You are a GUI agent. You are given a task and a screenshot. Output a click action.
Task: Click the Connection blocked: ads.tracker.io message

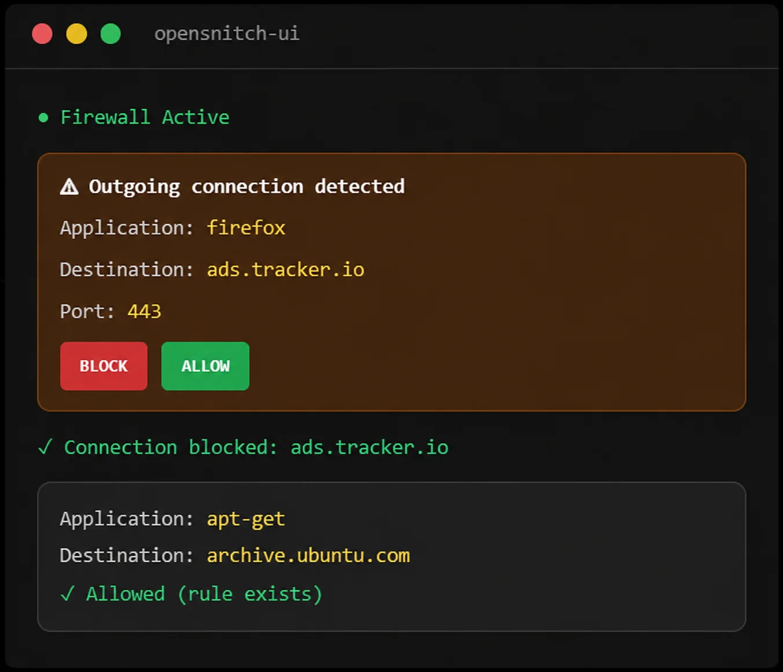point(256,448)
